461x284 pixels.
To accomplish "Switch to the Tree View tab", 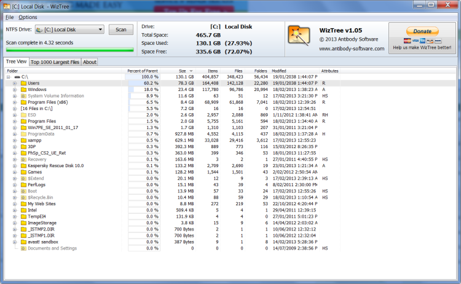I will [16, 61].
